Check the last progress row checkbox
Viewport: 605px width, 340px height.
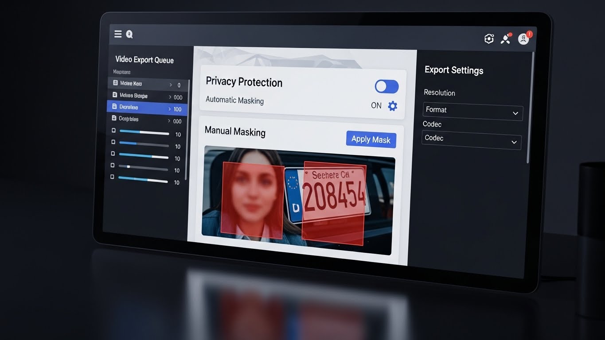point(112,177)
